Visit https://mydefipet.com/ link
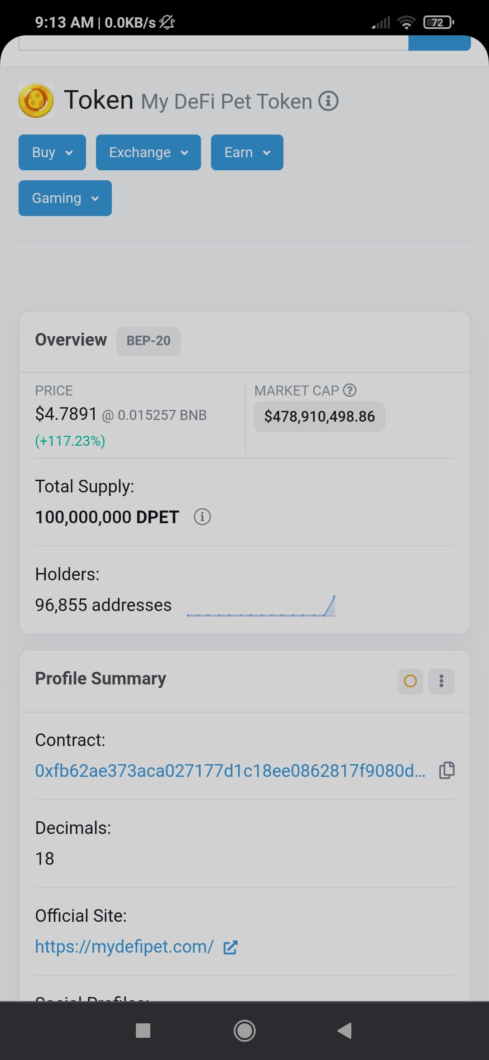This screenshot has width=489, height=1060. [125, 946]
